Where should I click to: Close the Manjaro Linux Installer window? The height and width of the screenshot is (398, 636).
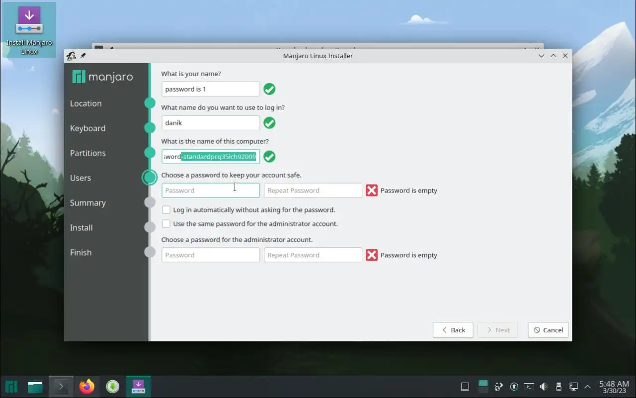click(x=565, y=56)
